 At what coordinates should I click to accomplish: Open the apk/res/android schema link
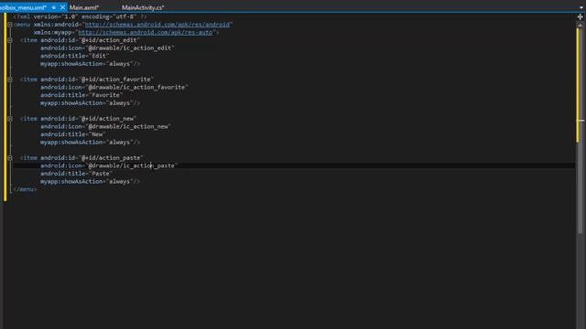point(157,25)
